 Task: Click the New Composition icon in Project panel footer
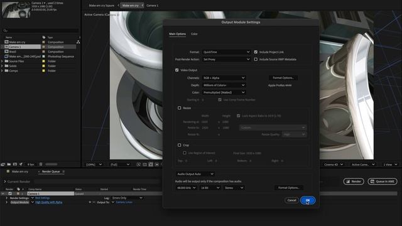15,164
